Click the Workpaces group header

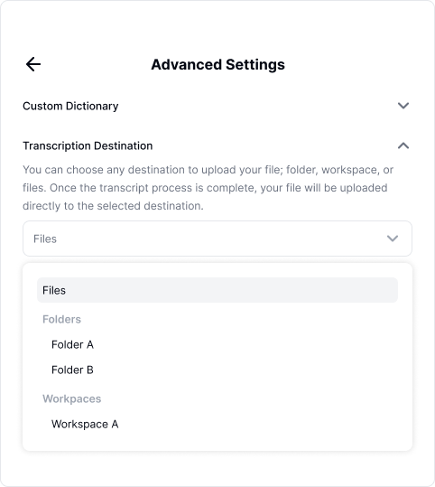pyautogui.click(x=72, y=398)
